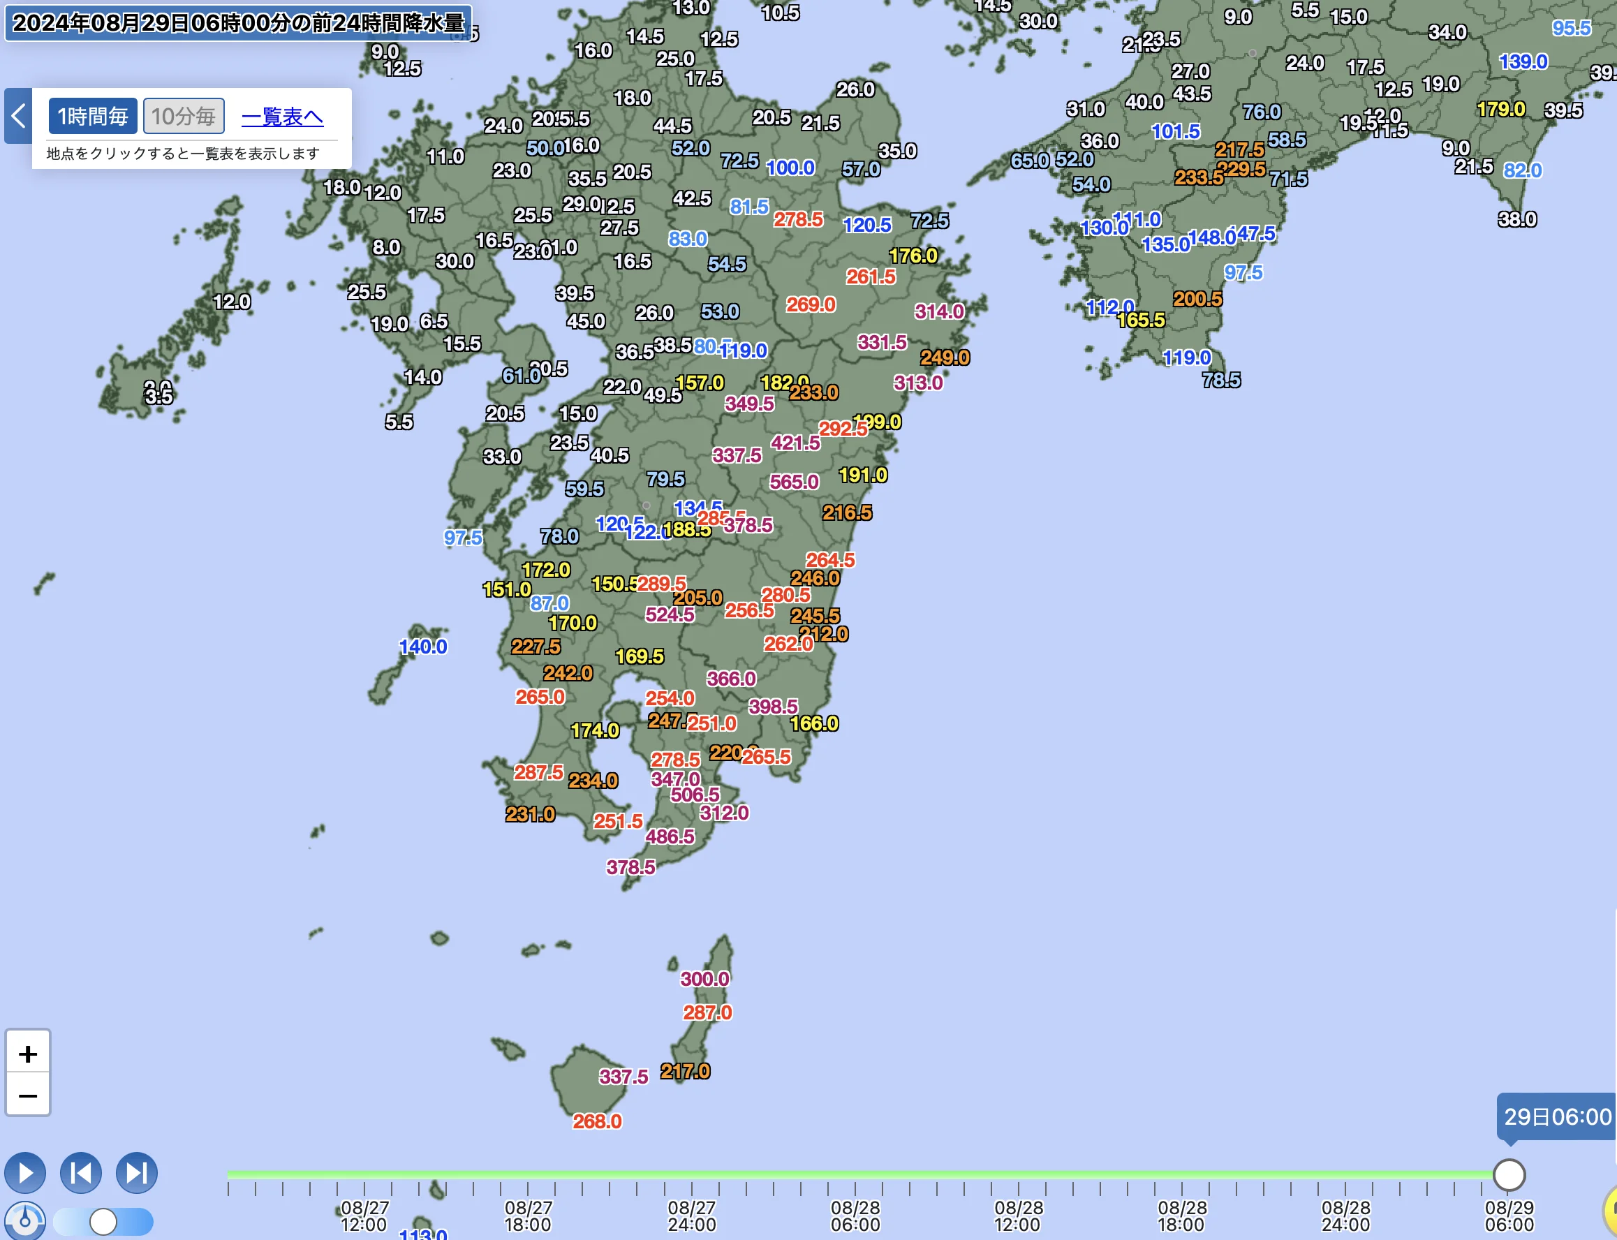1617x1240 pixels.
Task: Collapse the panel with the left chevron
Action: coord(18,116)
